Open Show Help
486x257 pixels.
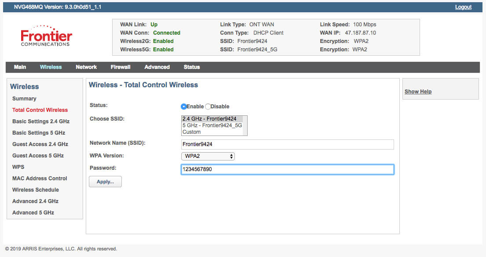[417, 91]
